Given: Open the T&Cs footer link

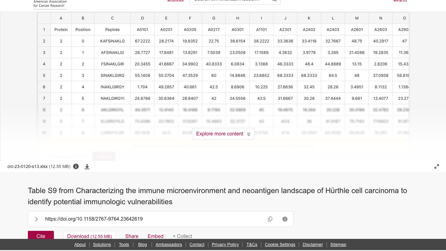Looking at the screenshot, I should pos(252,245).
